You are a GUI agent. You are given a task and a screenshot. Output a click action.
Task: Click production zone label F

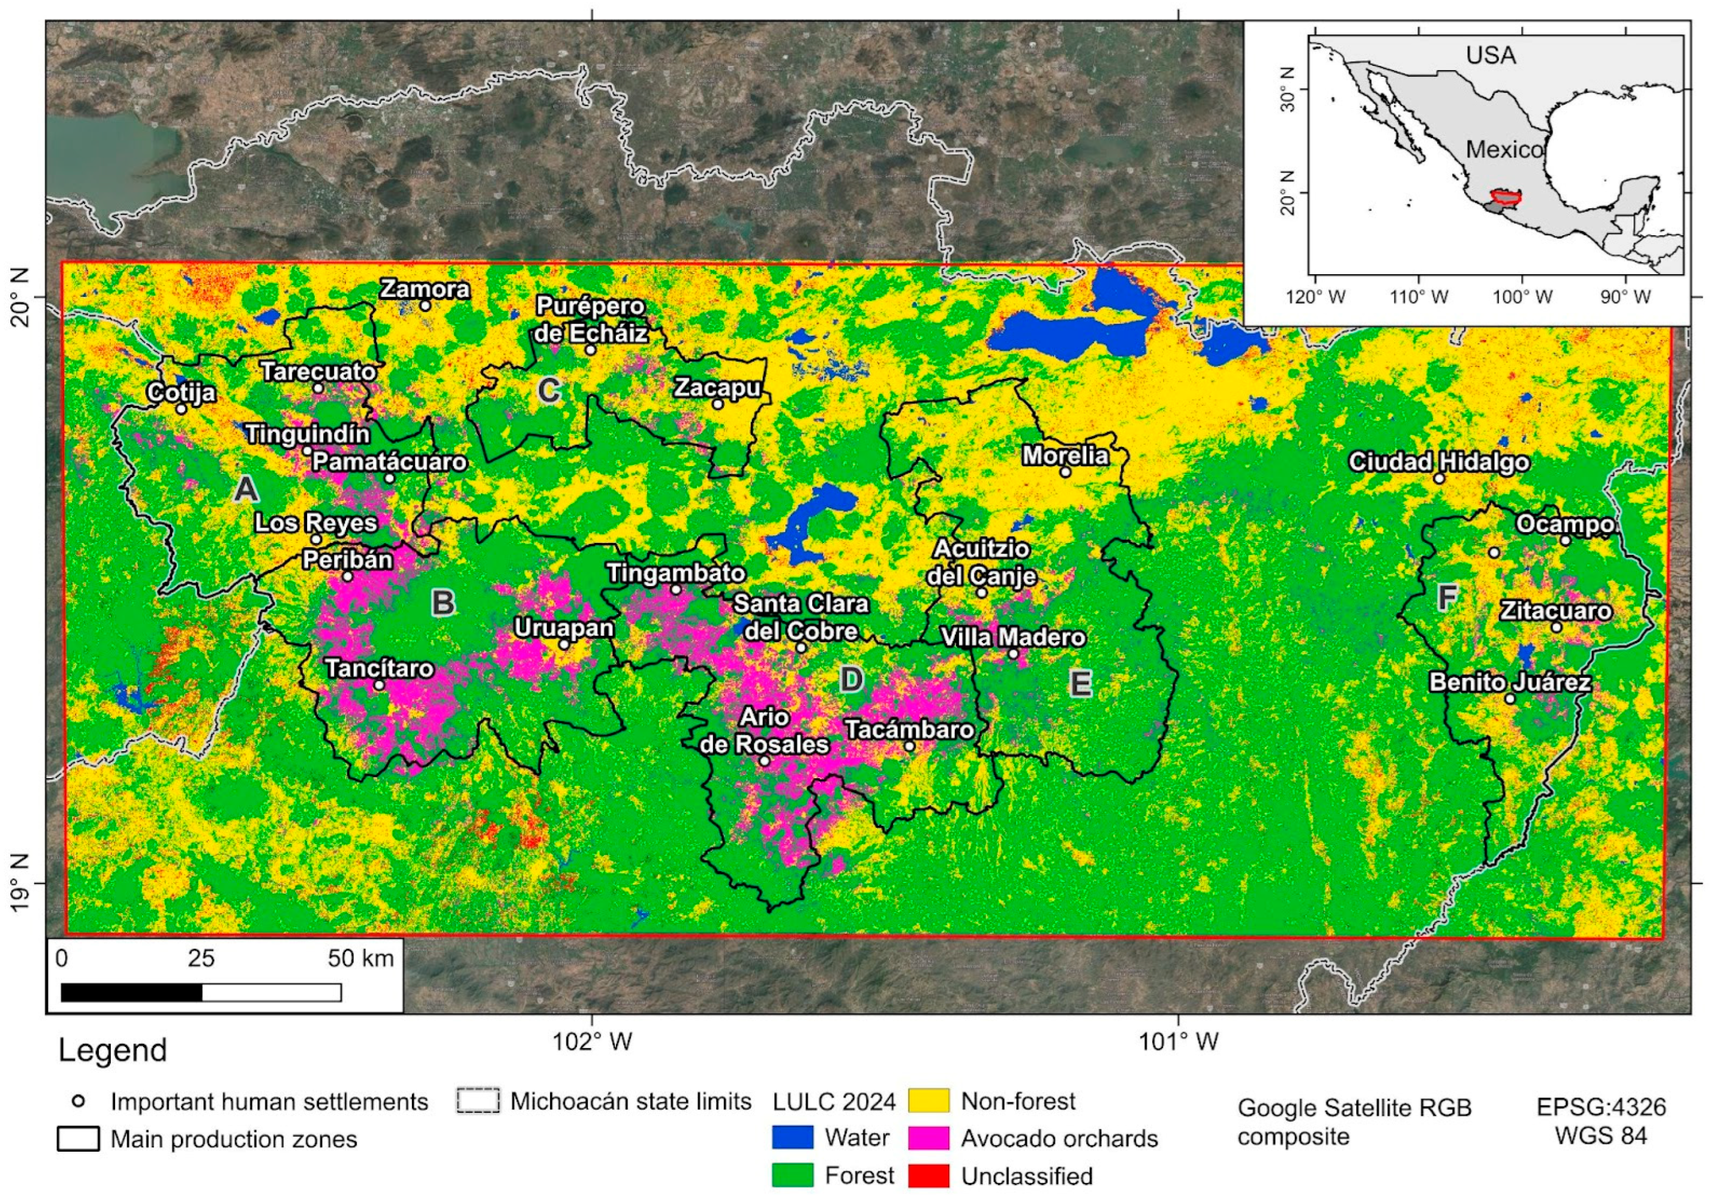tap(1446, 597)
